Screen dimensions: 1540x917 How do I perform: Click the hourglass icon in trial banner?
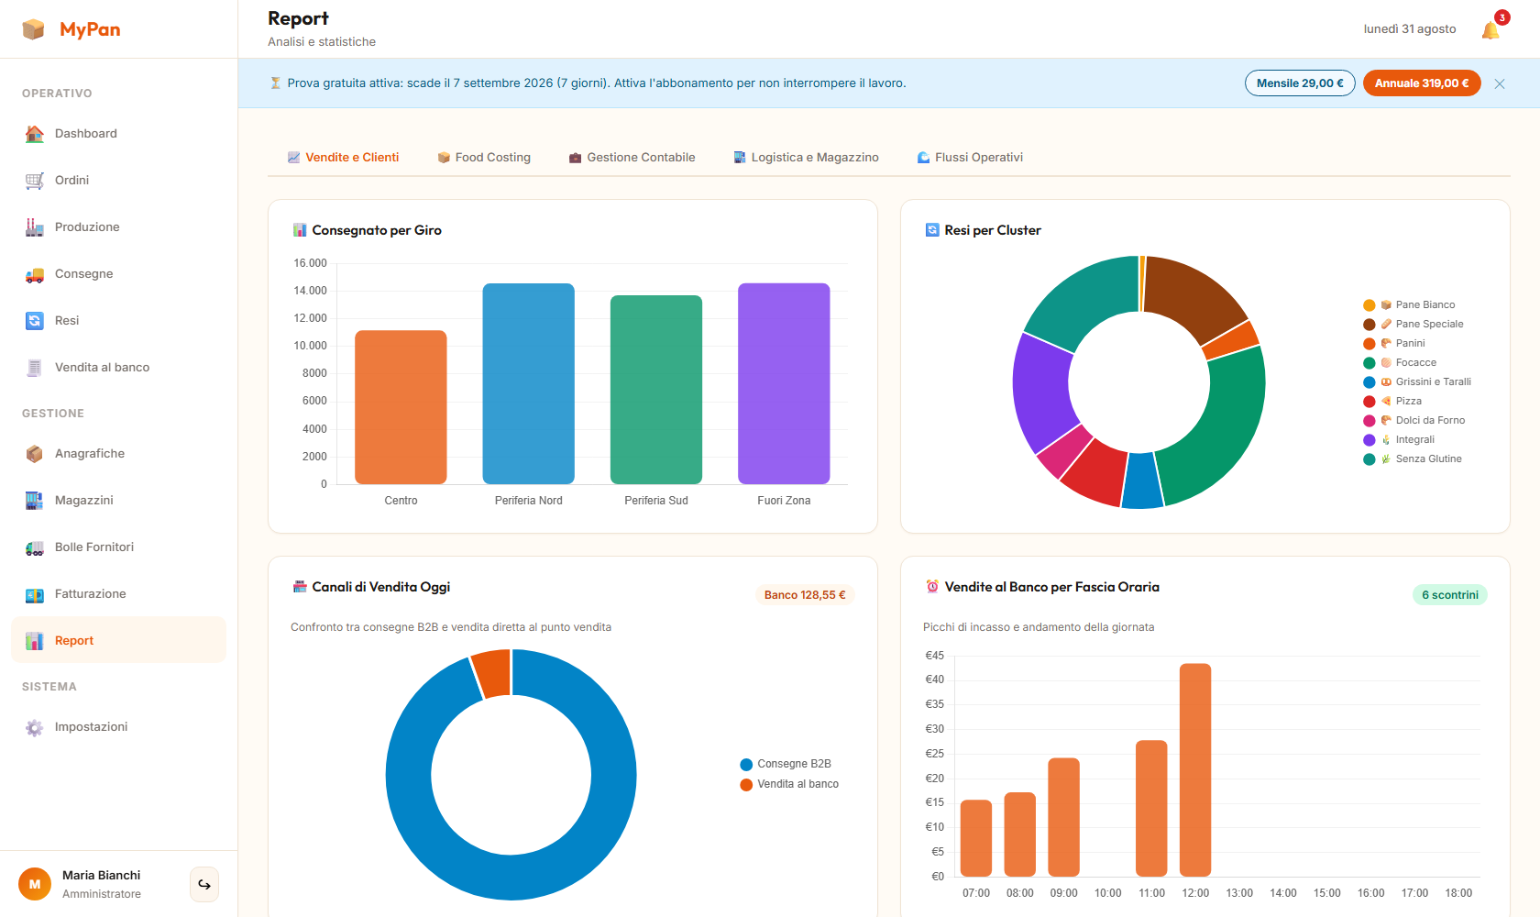click(275, 83)
